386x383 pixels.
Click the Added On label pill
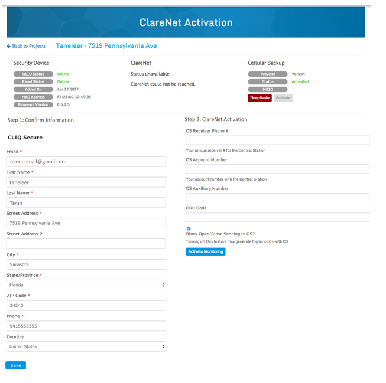pos(33,89)
